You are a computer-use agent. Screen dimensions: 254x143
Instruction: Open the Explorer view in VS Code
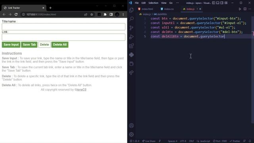click(131, 10)
